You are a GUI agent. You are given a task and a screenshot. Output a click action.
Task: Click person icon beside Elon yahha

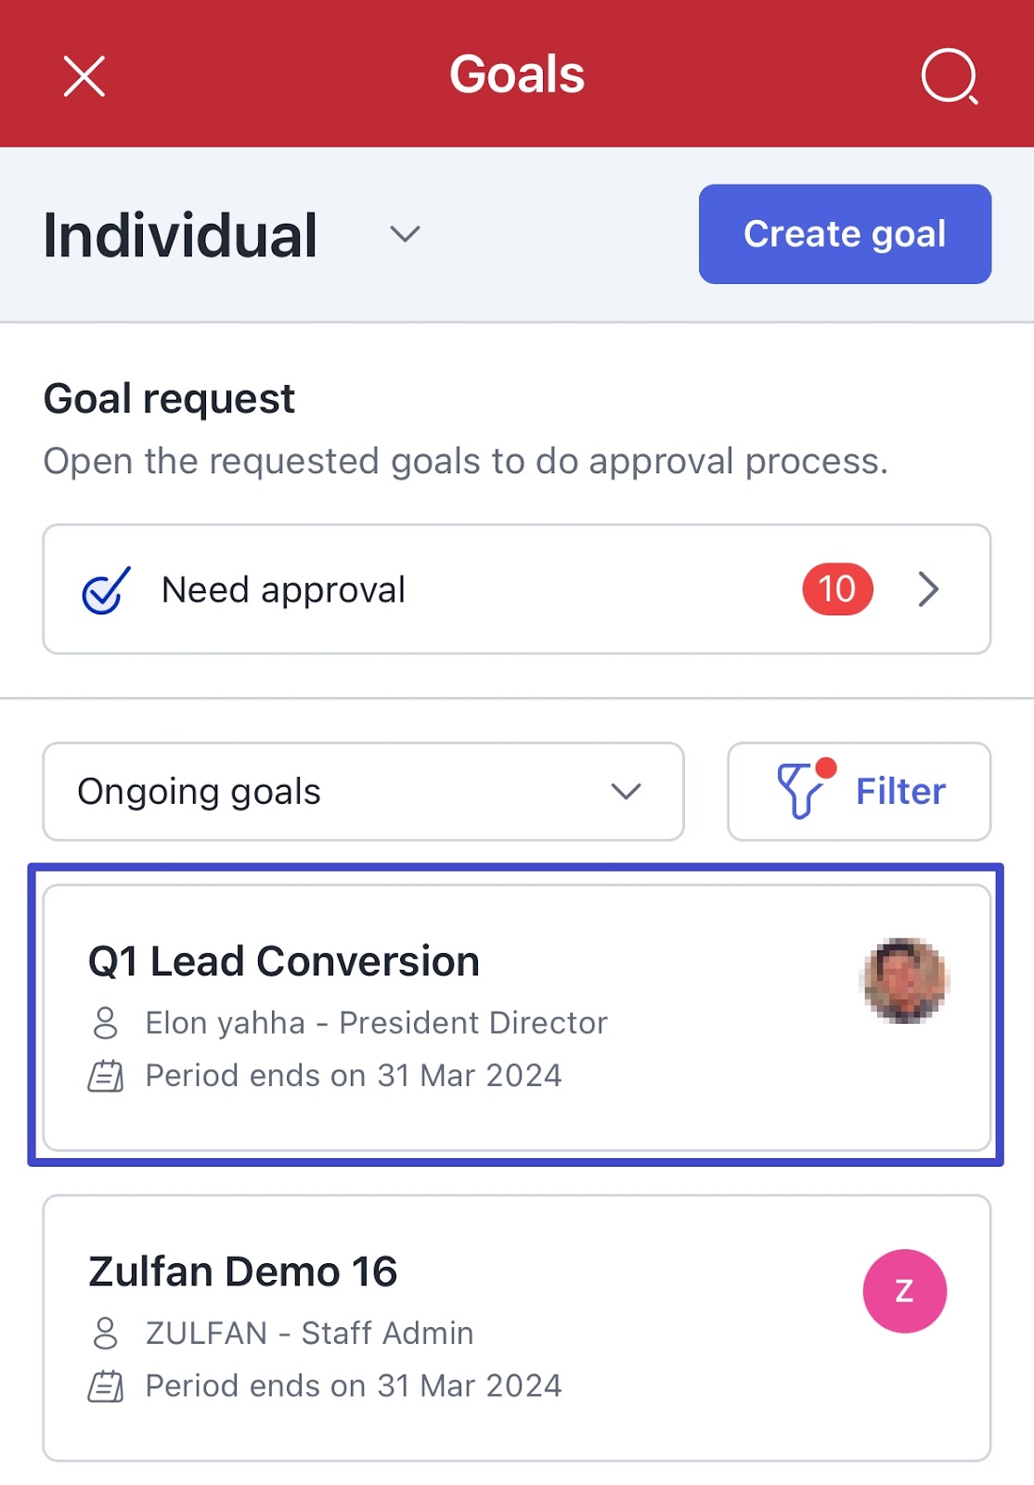(106, 1023)
